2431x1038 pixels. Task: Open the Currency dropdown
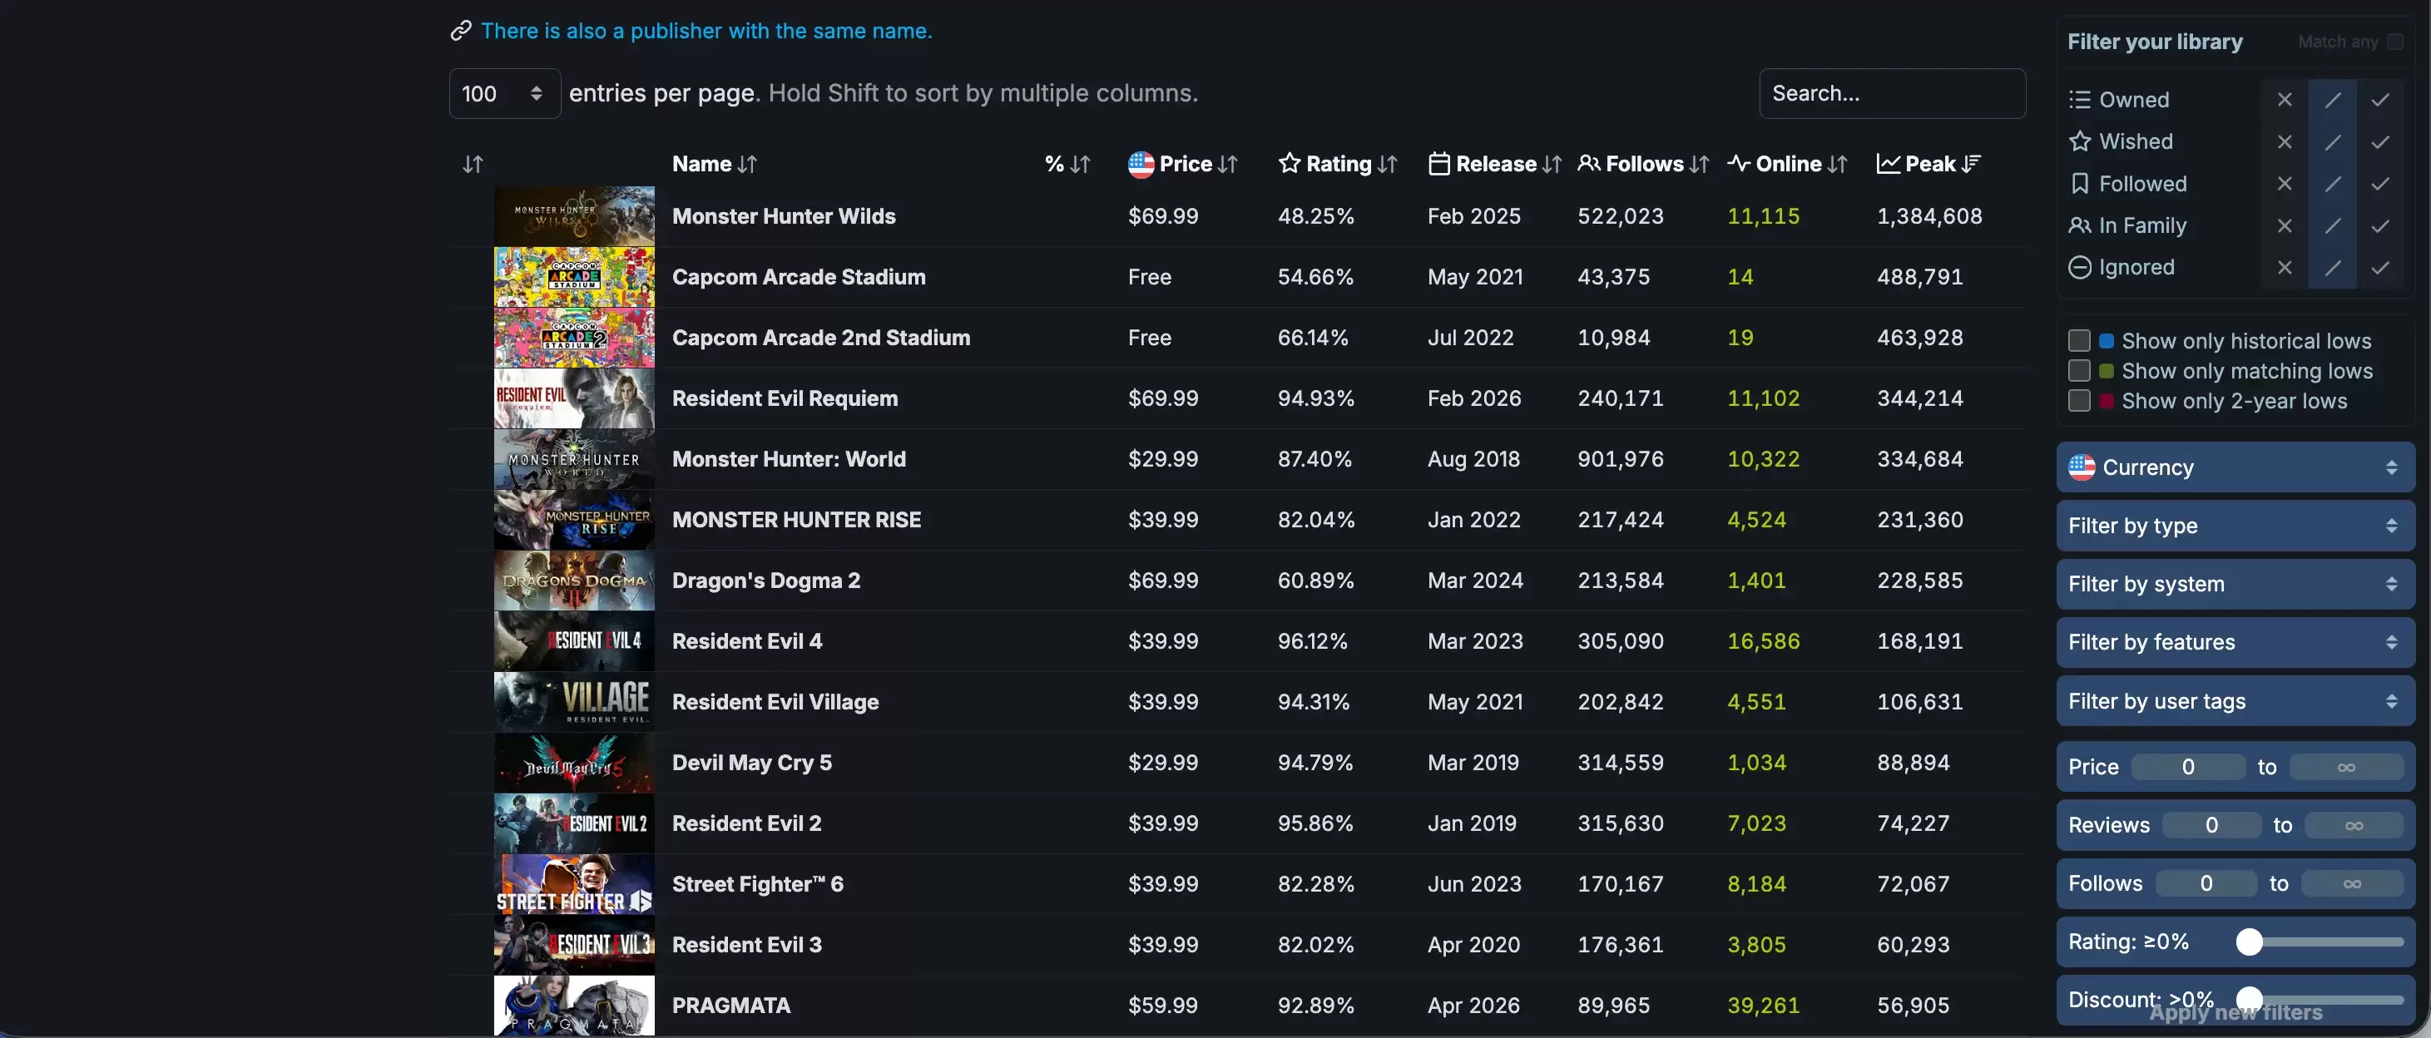click(x=2235, y=467)
